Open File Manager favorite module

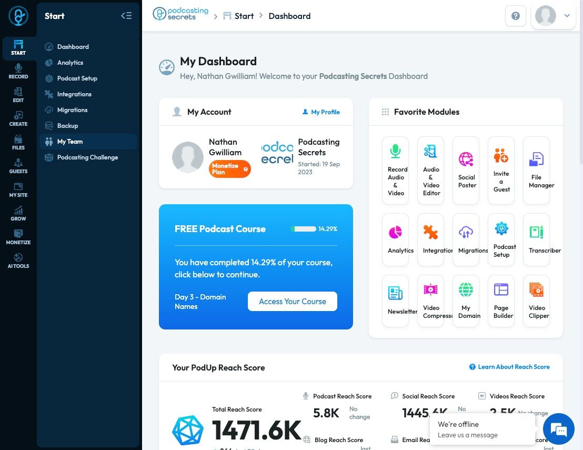[537, 171]
